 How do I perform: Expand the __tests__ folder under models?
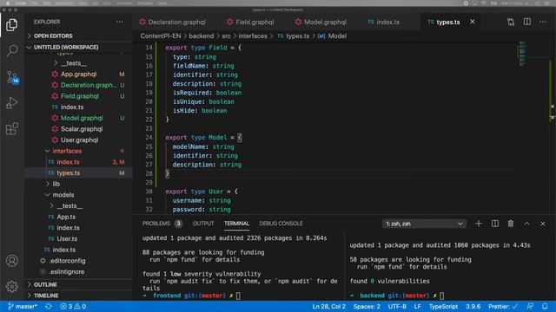[x=69, y=206]
